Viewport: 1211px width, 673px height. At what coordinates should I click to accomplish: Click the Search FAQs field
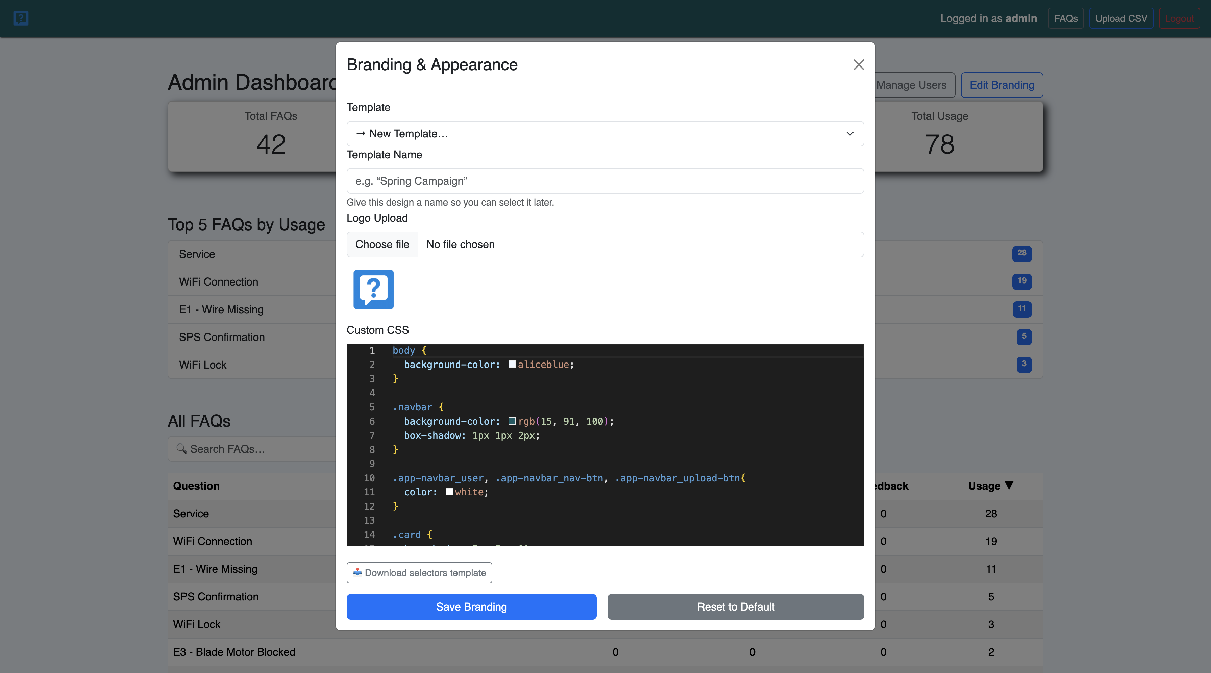pyautogui.click(x=252, y=449)
